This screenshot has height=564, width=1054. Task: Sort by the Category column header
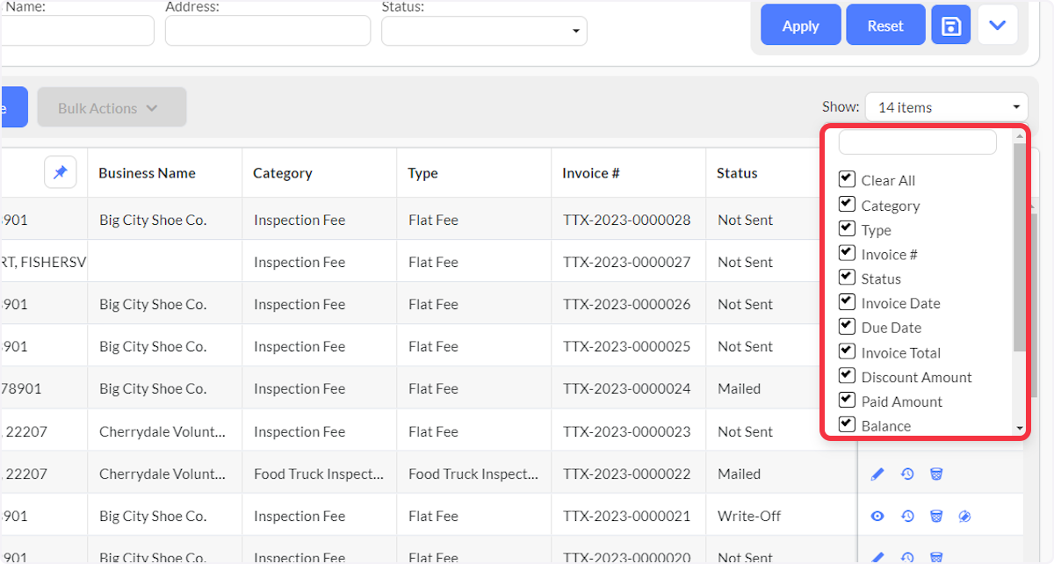click(x=283, y=173)
